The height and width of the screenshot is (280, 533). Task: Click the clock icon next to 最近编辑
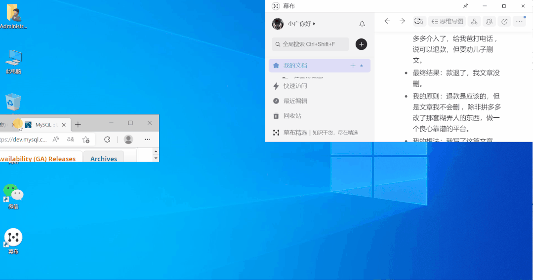[276, 101]
